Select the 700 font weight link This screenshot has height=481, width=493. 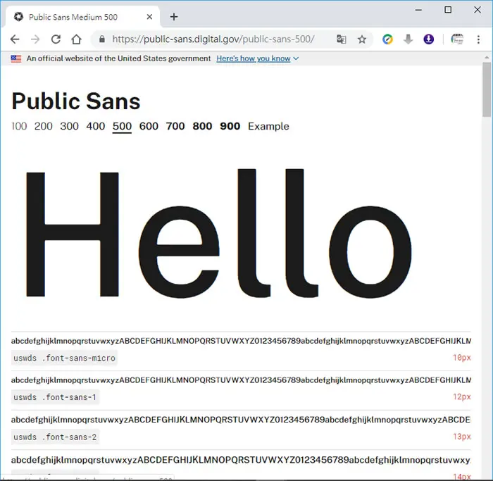[x=175, y=126]
